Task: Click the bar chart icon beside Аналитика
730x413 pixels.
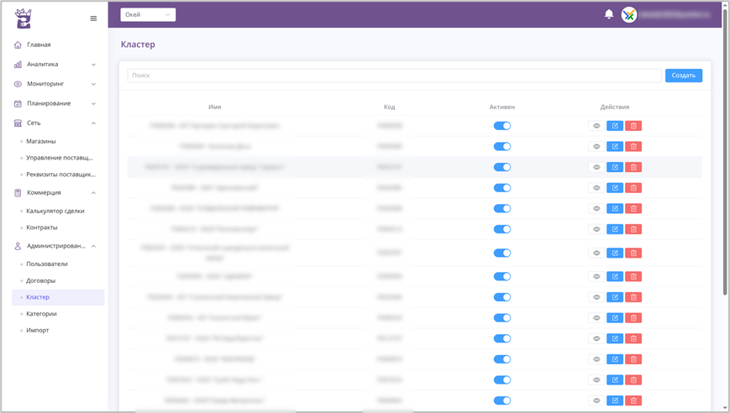Action: (18, 65)
